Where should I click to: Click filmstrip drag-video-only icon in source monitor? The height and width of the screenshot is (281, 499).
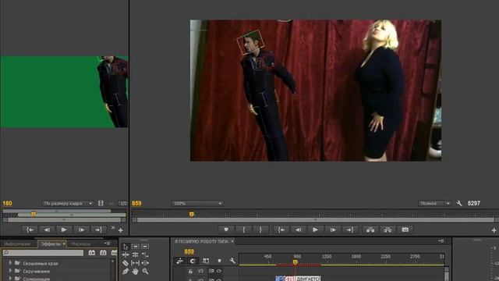pos(101,203)
